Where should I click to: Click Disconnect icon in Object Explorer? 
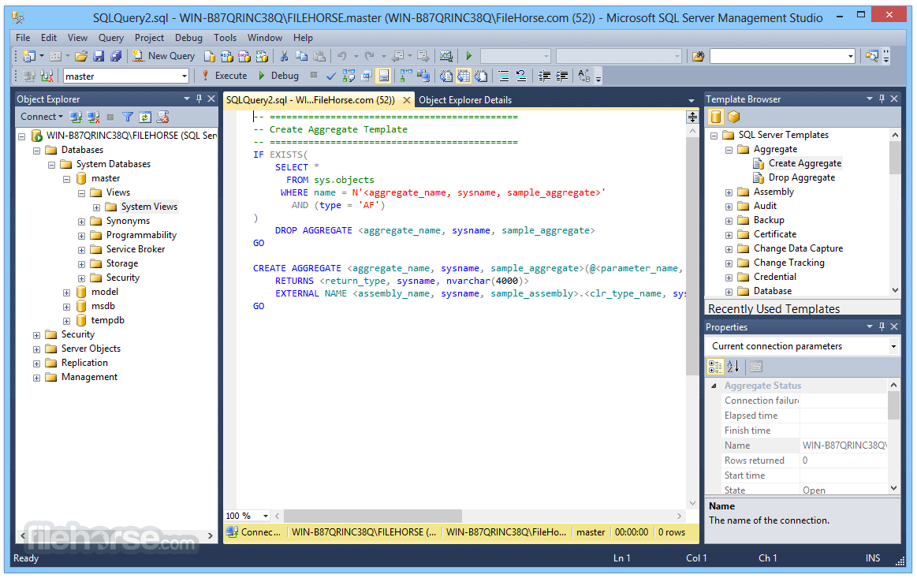coord(93,117)
